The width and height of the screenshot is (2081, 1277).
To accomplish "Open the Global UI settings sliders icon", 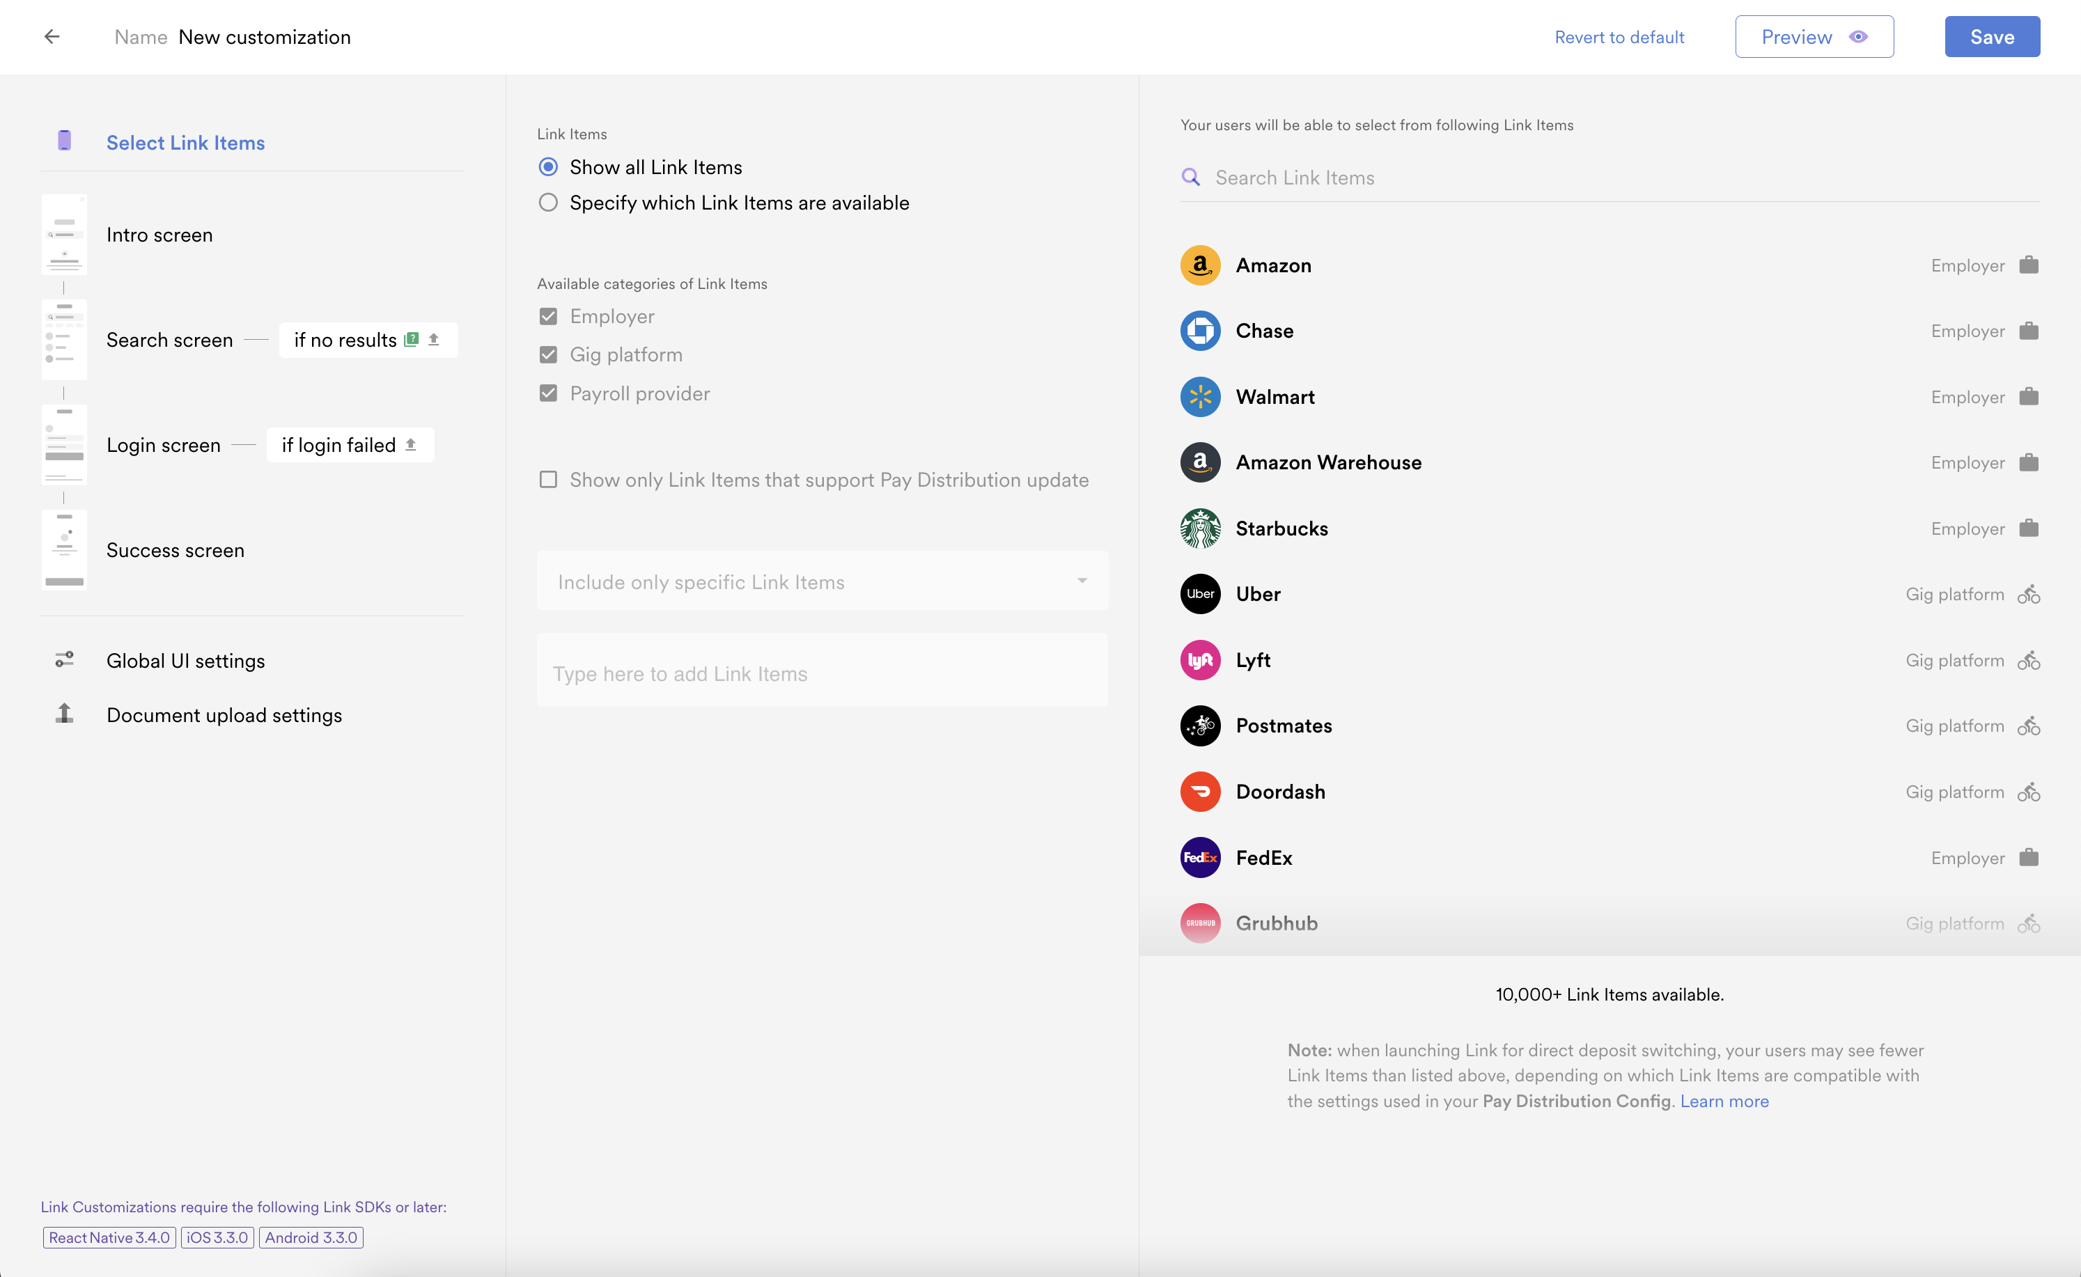I will (64, 659).
